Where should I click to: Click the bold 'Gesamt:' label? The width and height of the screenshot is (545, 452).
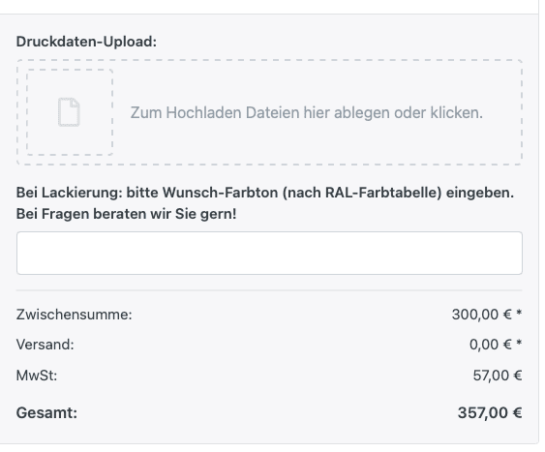click(x=46, y=412)
